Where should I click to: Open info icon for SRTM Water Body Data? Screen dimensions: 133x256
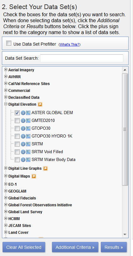tap(23, 160)
